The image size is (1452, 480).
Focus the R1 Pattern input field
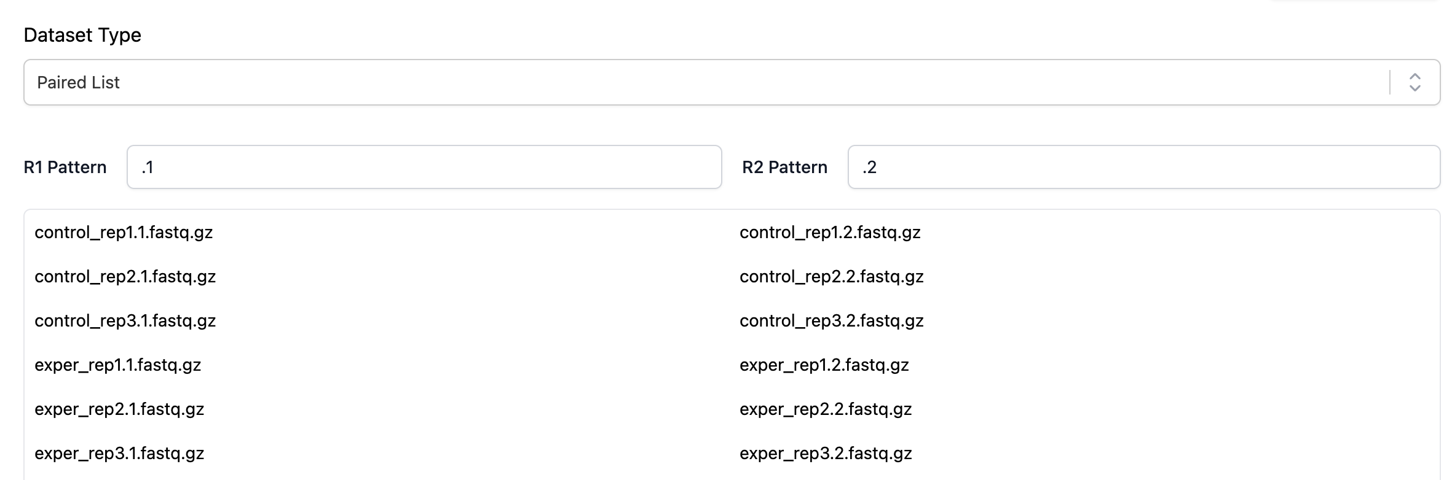pyautogui.click(x=424, y=167)
